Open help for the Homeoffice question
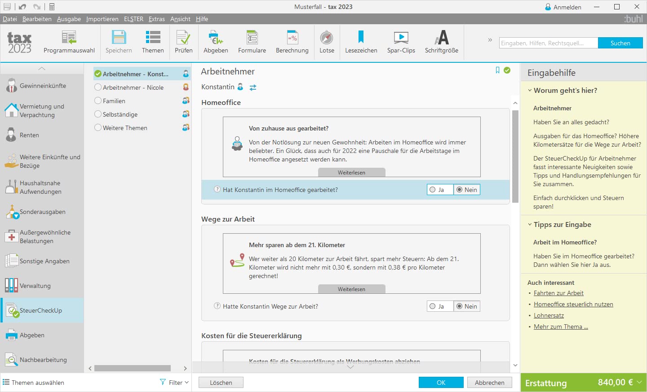Screen dimensions: 647x392 (217, 189)
